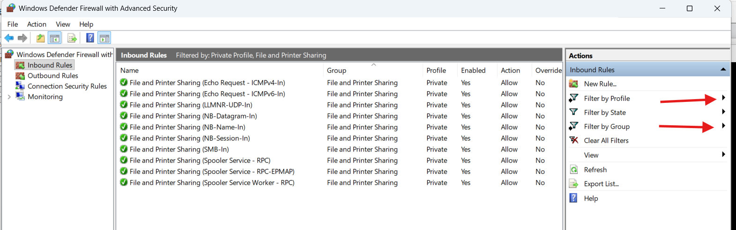
Task: Click green check icon of SMB-In rule
Action: point(124,149)
